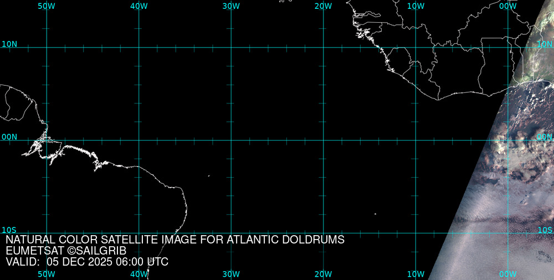
Task: Click the 10N latitude label on the left
Action: point(9,44)
